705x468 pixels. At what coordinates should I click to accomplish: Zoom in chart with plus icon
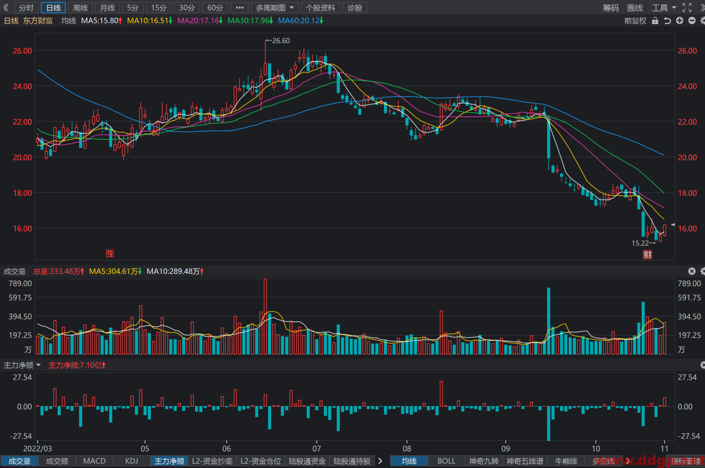(x=680, y=20)
